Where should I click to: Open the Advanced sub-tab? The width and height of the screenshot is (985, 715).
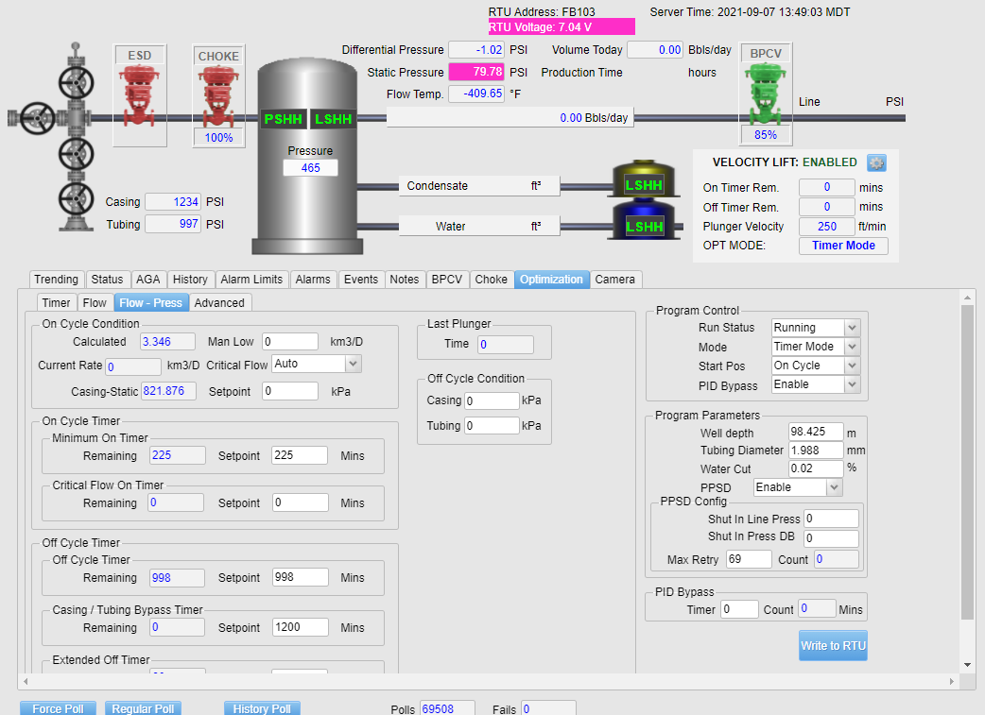[219, 302]
